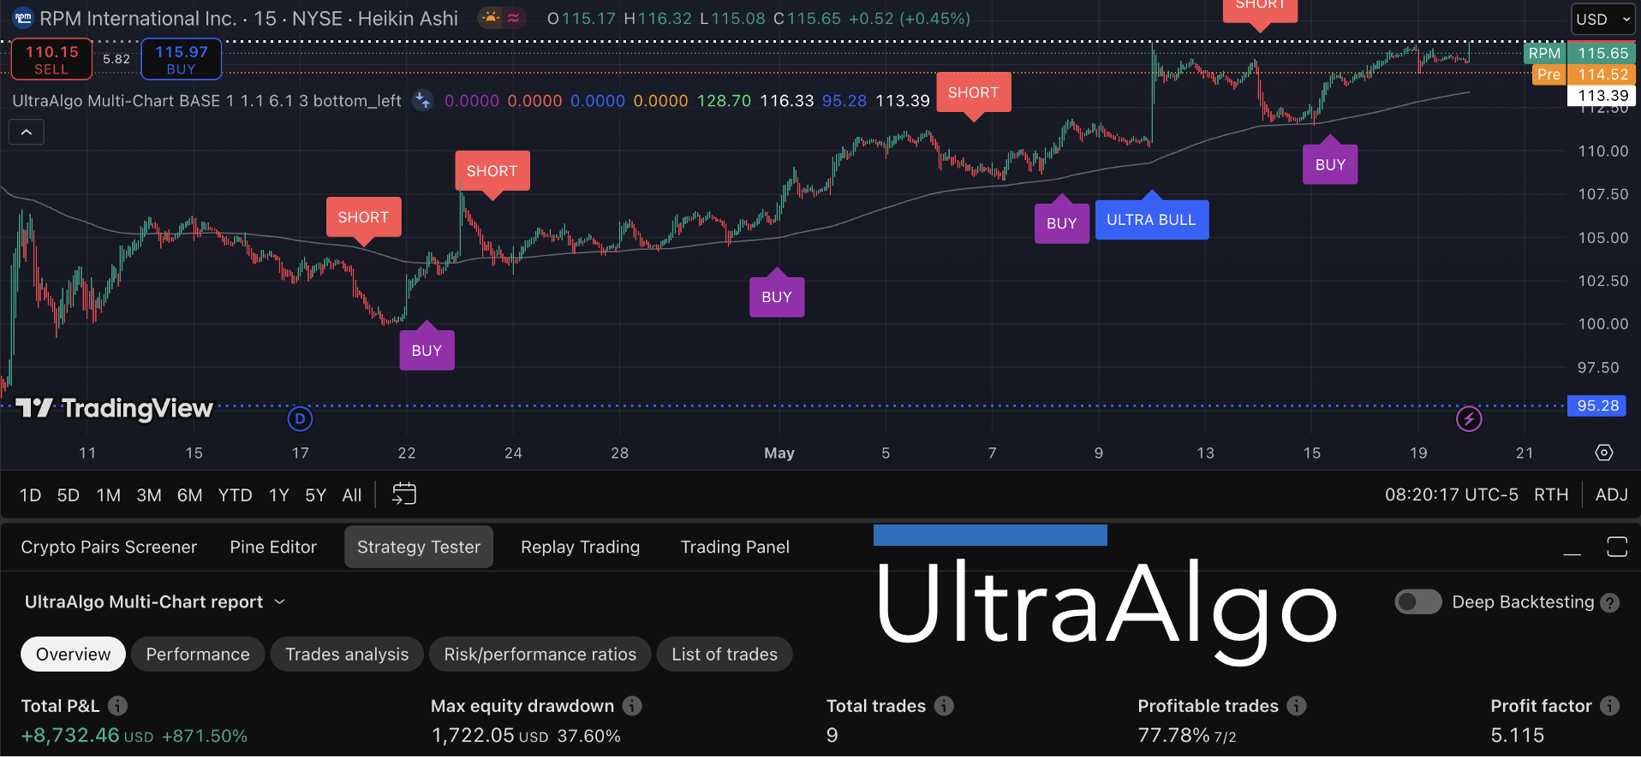The height and width of the screenshot is (758, 1641).
Task: Switch to the Performance tab
Action: point(198,654)
